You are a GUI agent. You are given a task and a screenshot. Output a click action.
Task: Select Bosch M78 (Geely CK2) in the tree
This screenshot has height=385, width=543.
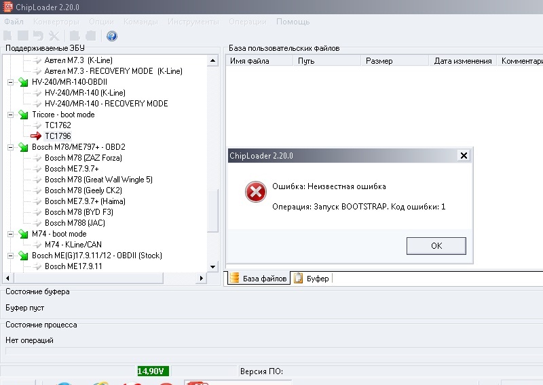tap(83, 190)
